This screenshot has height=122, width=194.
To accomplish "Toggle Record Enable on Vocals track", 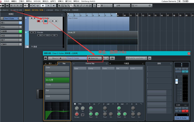I will click(38, 35).
